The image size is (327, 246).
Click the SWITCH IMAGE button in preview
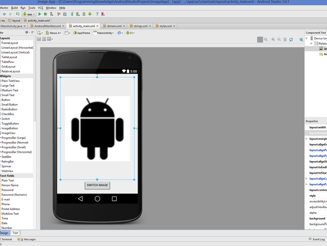click(x=98, y=185)
